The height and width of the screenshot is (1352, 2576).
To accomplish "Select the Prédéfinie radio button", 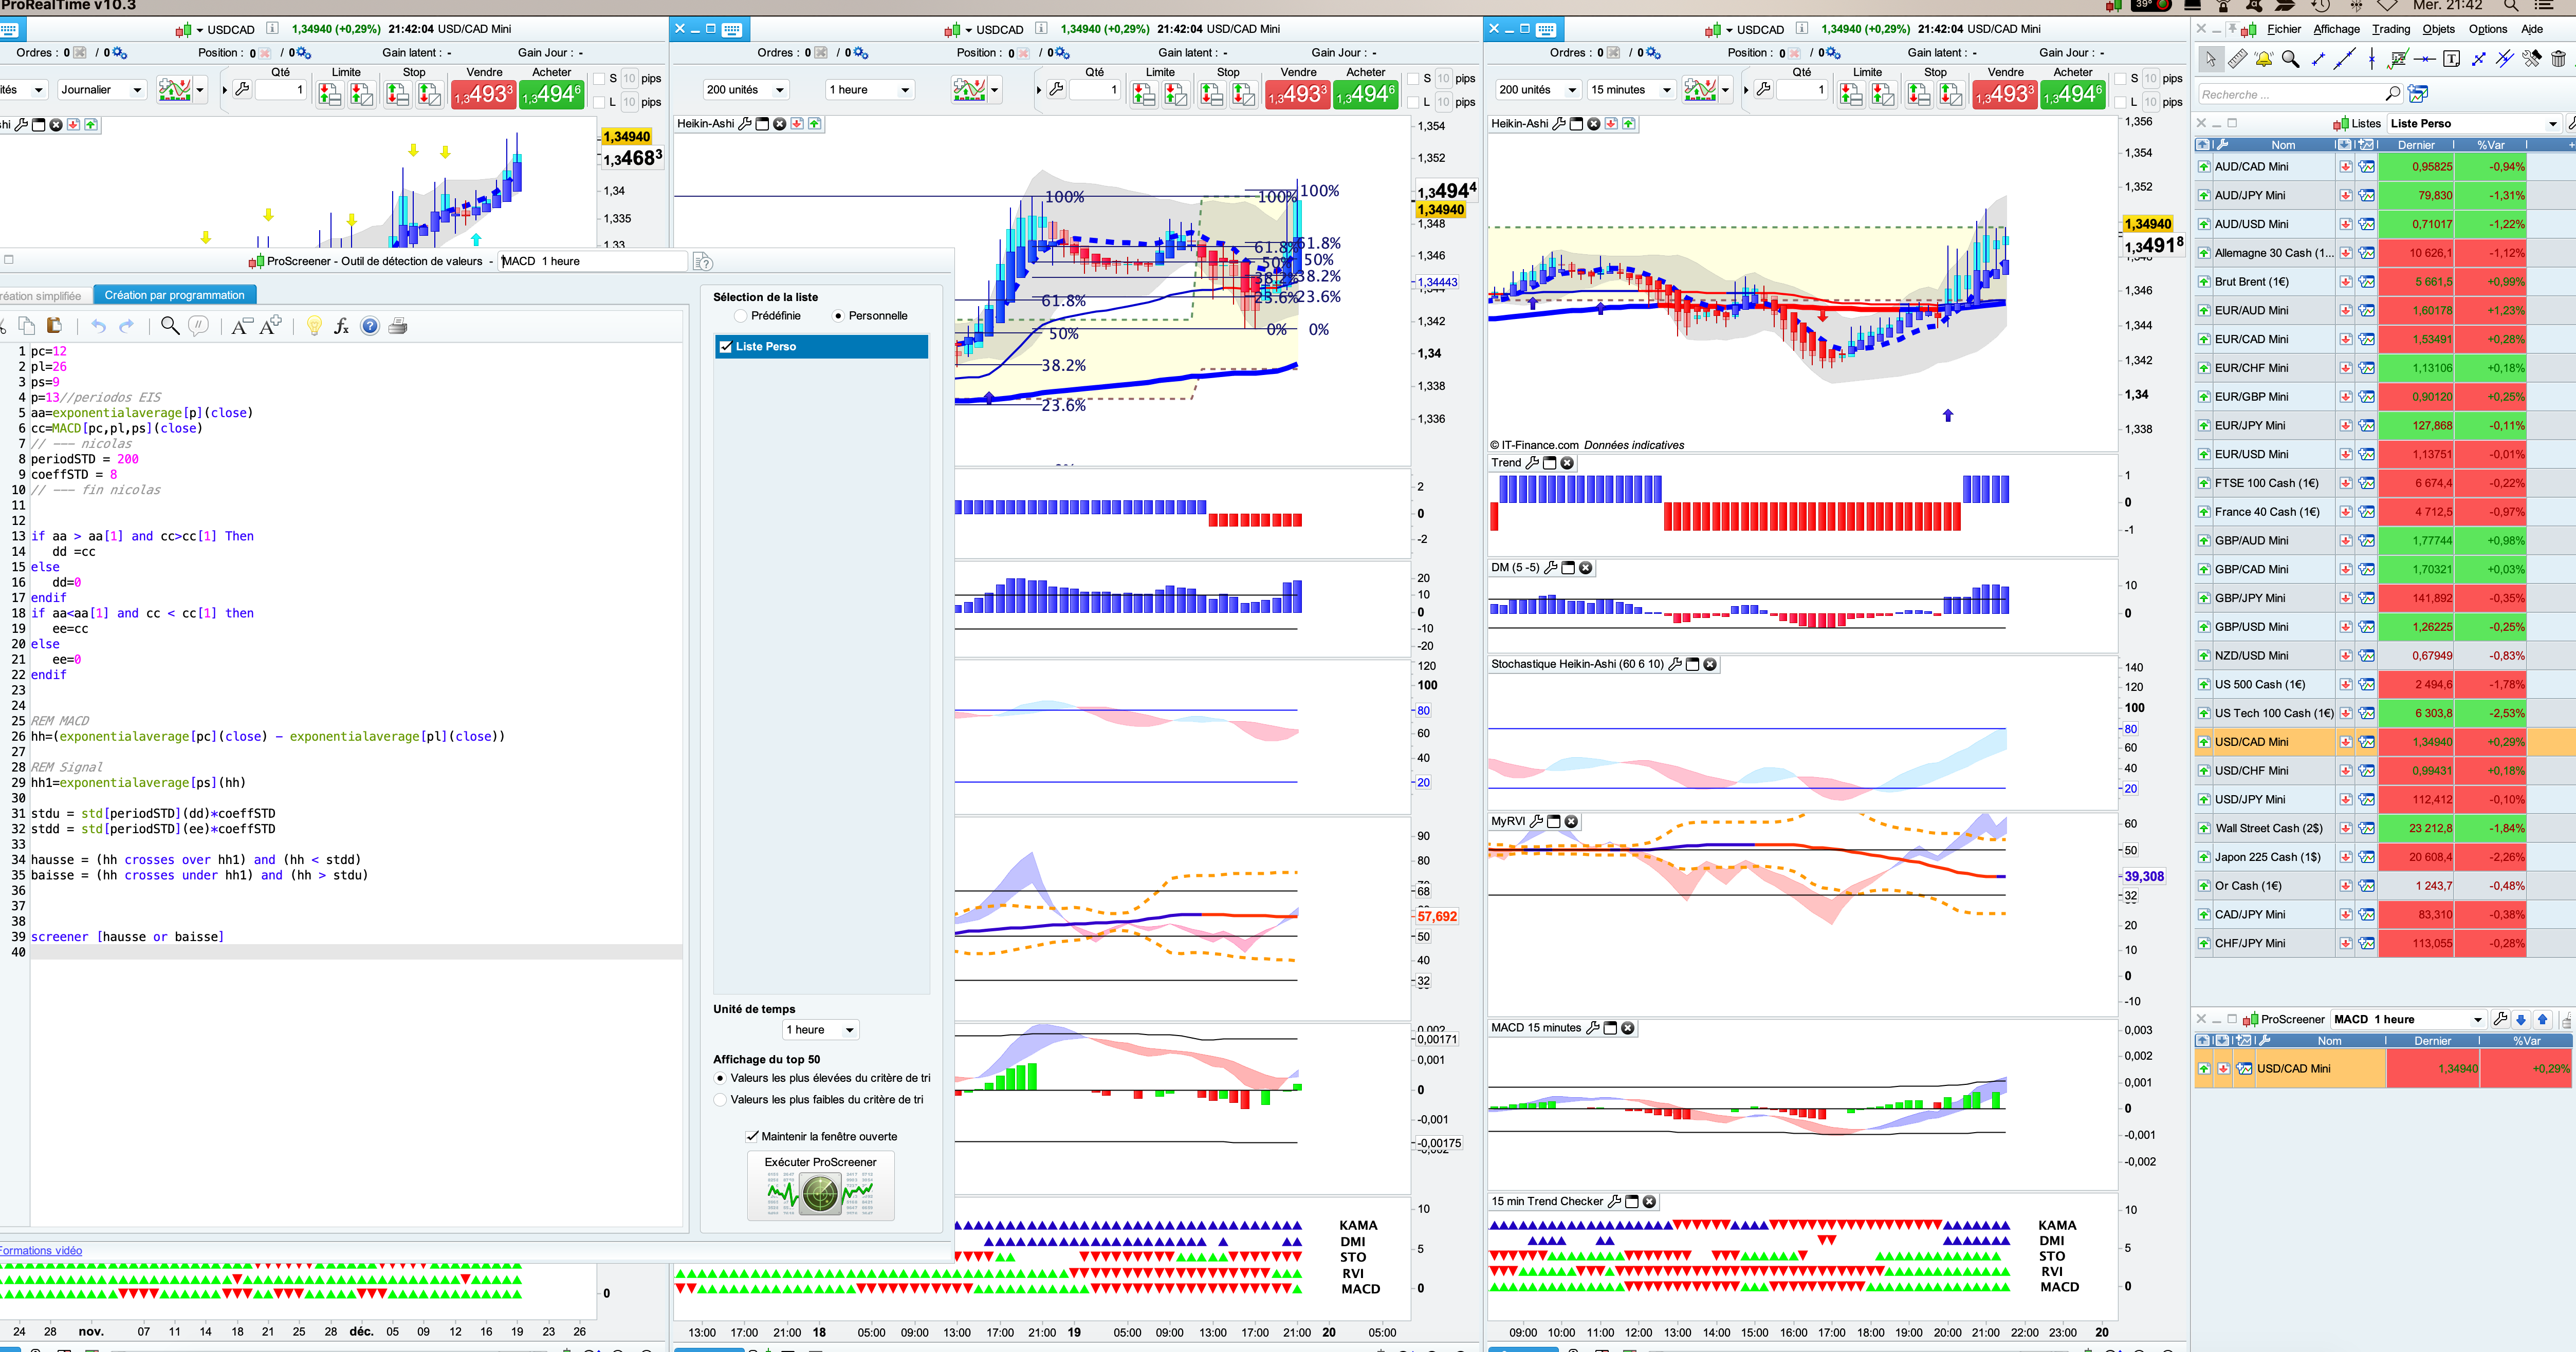I will [741, 316].
